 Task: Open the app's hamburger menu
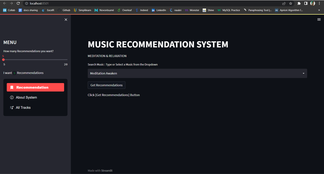tap(319, 19)
